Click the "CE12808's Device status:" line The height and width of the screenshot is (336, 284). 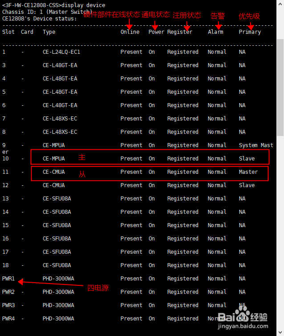(40, 19)
